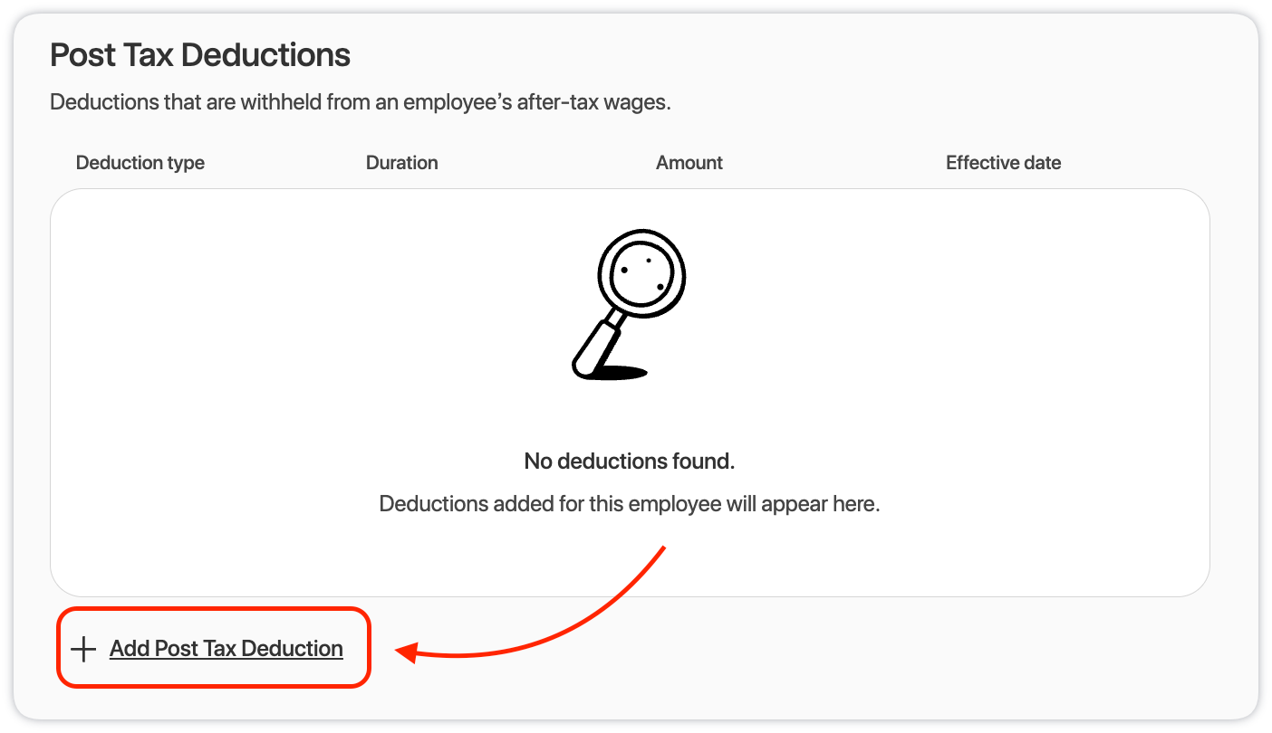Select the Duration column header
The width and height of the screenshot is (1272, 733).
[x=402, y=163]
